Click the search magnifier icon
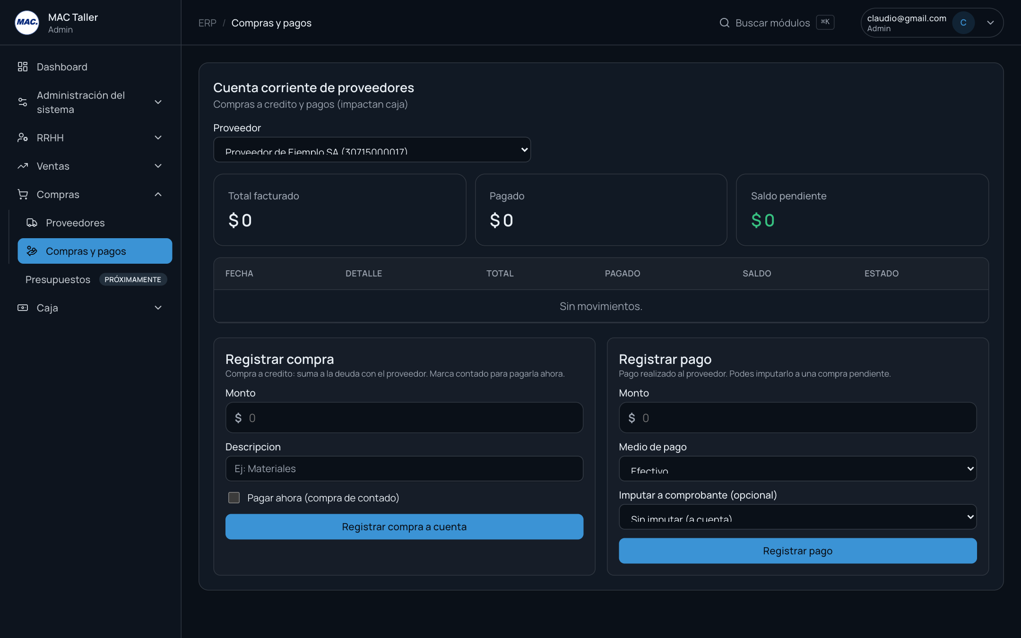The width and height of the screenshot is (1021, 638). point(724,23)
